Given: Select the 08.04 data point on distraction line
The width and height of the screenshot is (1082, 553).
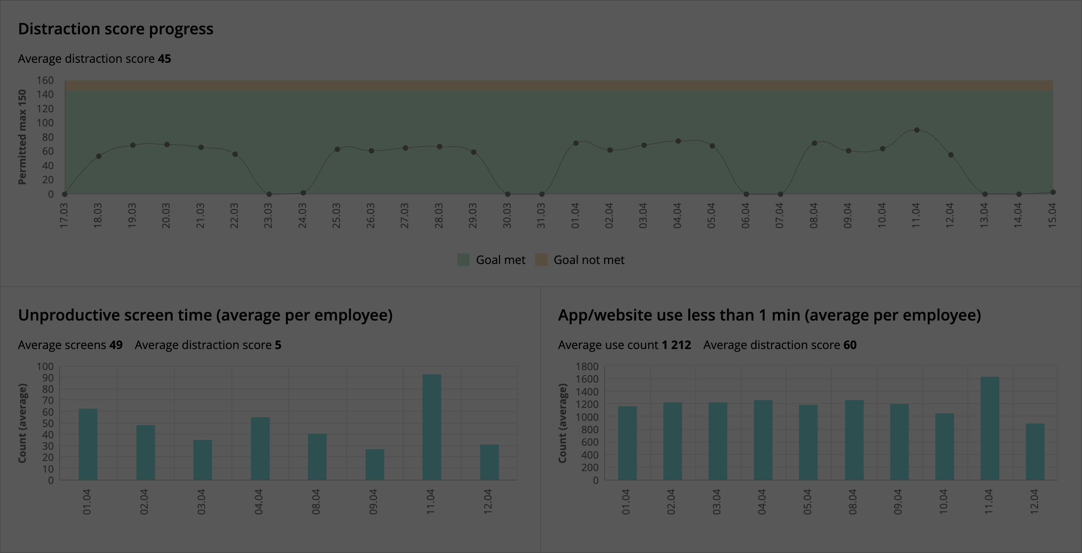Looking at the screenshot, I should (x=815, y=143).
